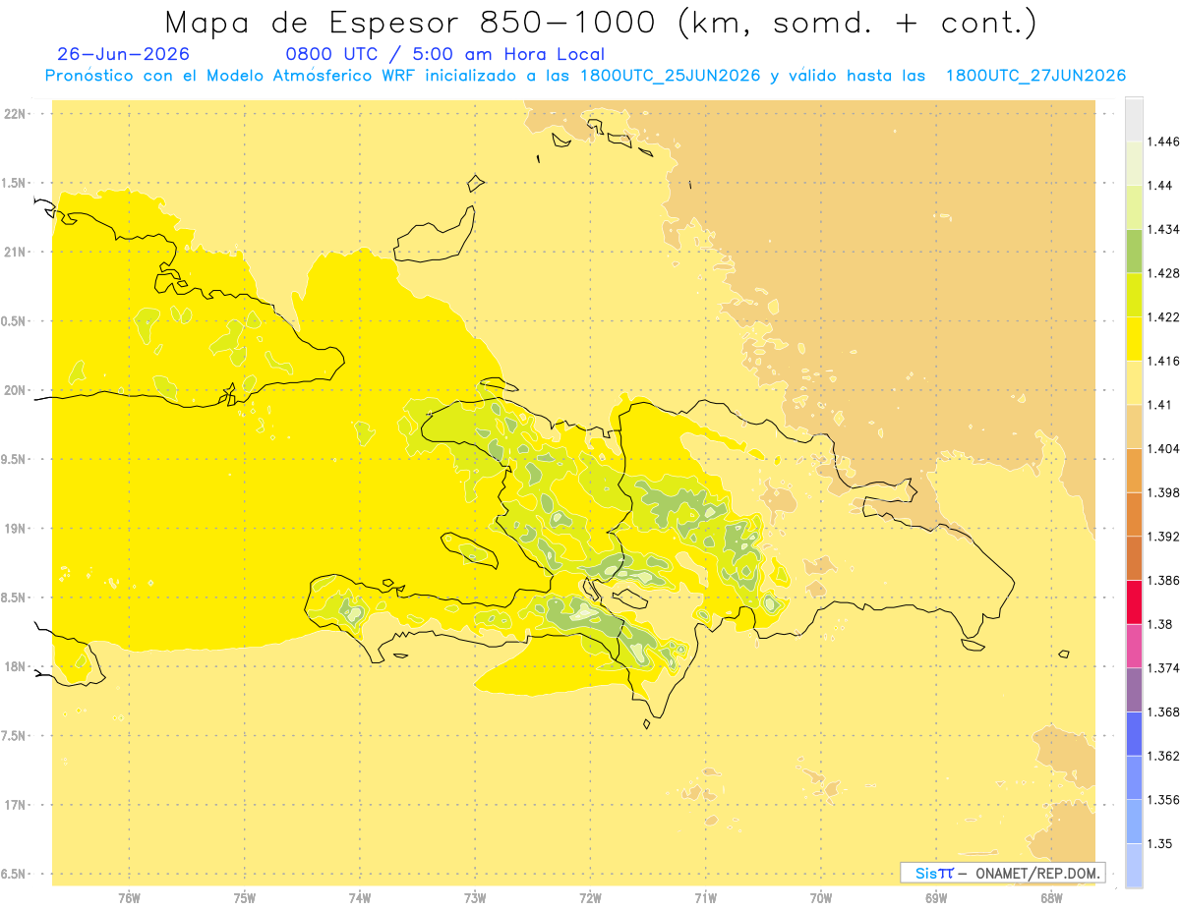Select the '73W' longitude label
The width and height of the screenshot is (1180, 911).
click(x=475, y=898)
